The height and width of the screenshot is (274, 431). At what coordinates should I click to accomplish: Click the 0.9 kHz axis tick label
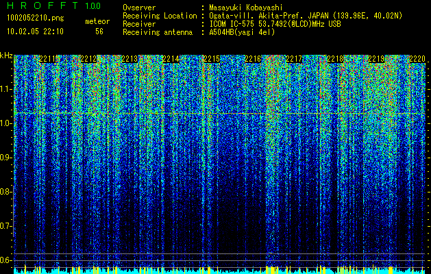[5, 158]
